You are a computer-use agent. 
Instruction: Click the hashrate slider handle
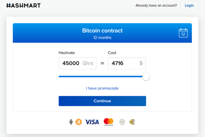(x=146, y=77)
